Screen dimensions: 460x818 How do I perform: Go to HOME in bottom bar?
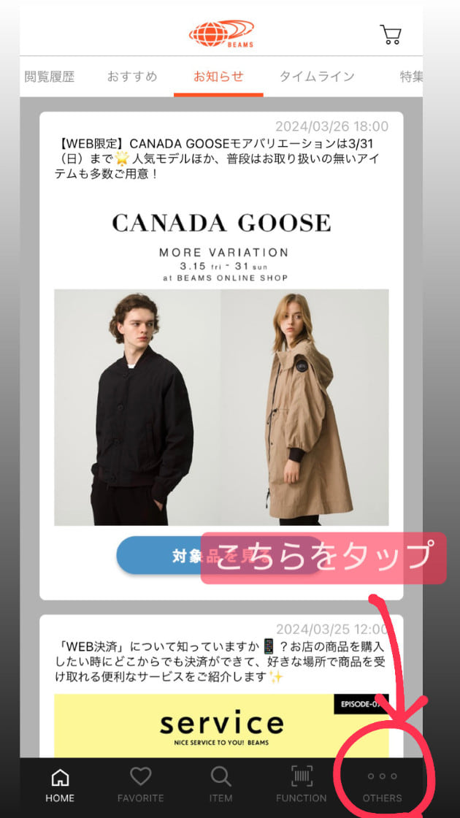tap(60, 786)
